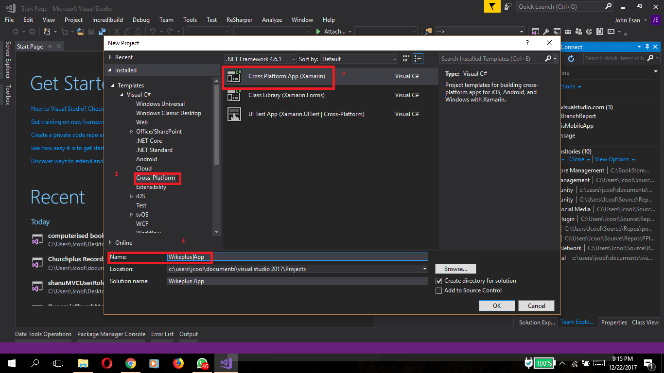Switch template list to medium icons list view
The width and height of the screenshot is (664, 373).
[x=418, y=59]
